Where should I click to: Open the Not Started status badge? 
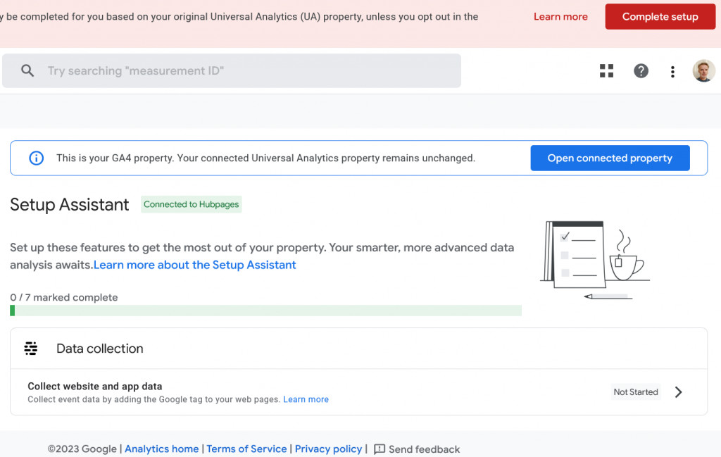coord(635,392)
